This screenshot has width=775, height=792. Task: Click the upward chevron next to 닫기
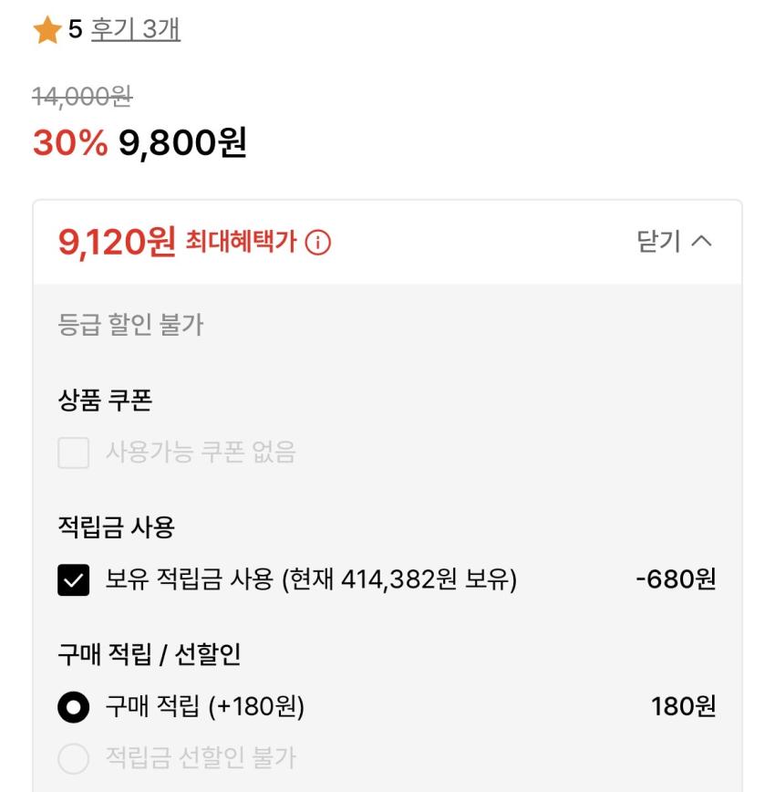702,242
